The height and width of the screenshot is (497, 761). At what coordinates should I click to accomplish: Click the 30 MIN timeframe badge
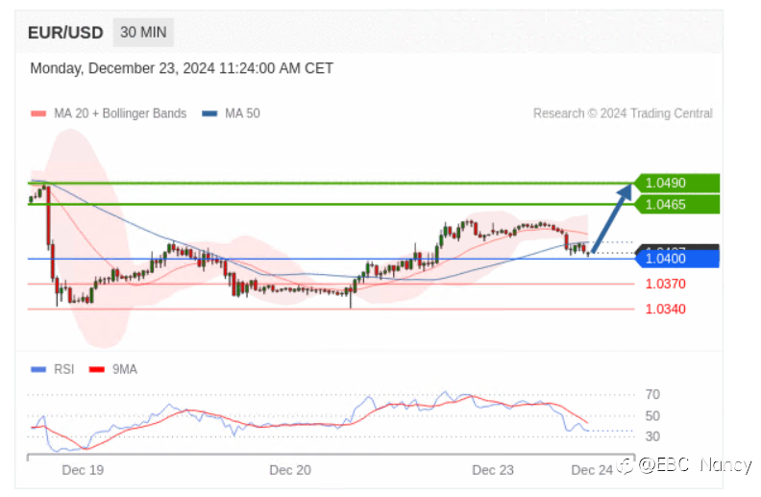point(143,33)
